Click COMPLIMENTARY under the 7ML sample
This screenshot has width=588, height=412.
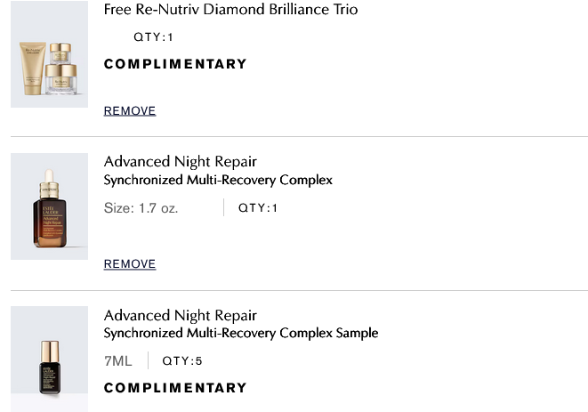(175, 388)
